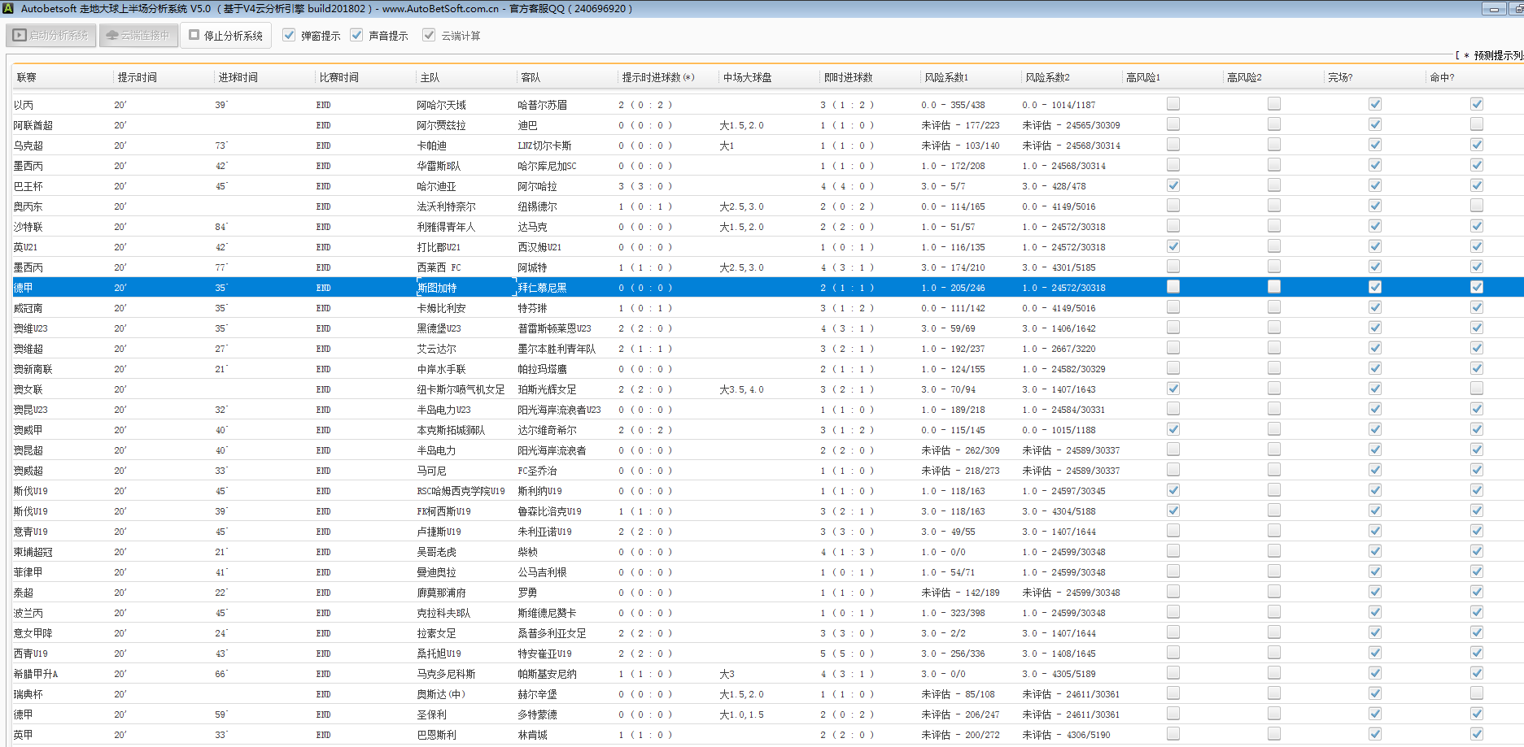Click the Autobetsoft app icon in title bar
Image resolution: width=1524 pixels, height=747 pixels.
tap(9, 9)
